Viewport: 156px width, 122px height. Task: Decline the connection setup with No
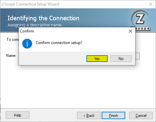tap(121, 59)
